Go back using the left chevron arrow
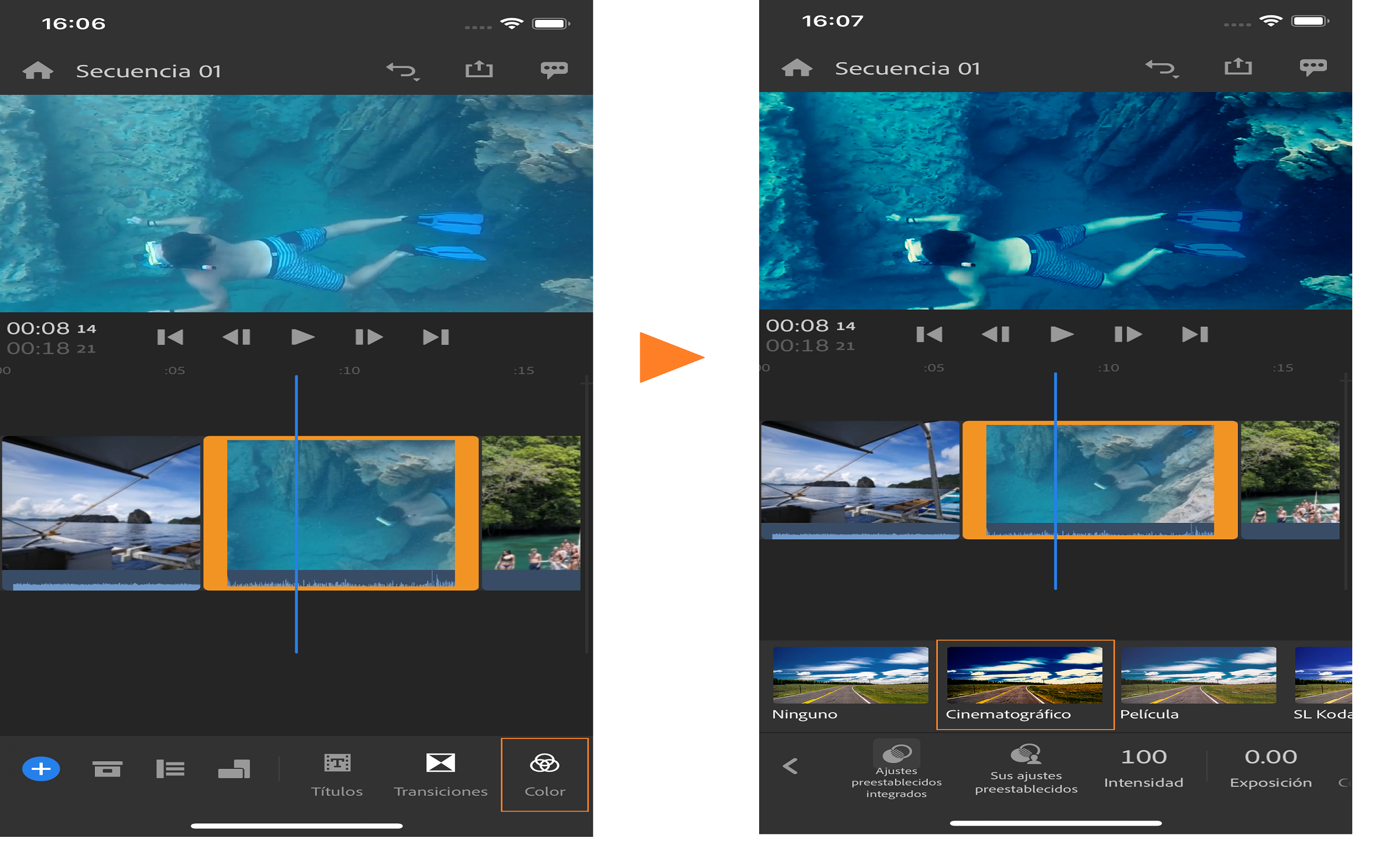The height and width of the screenshot is (852, 1396). 790,766
